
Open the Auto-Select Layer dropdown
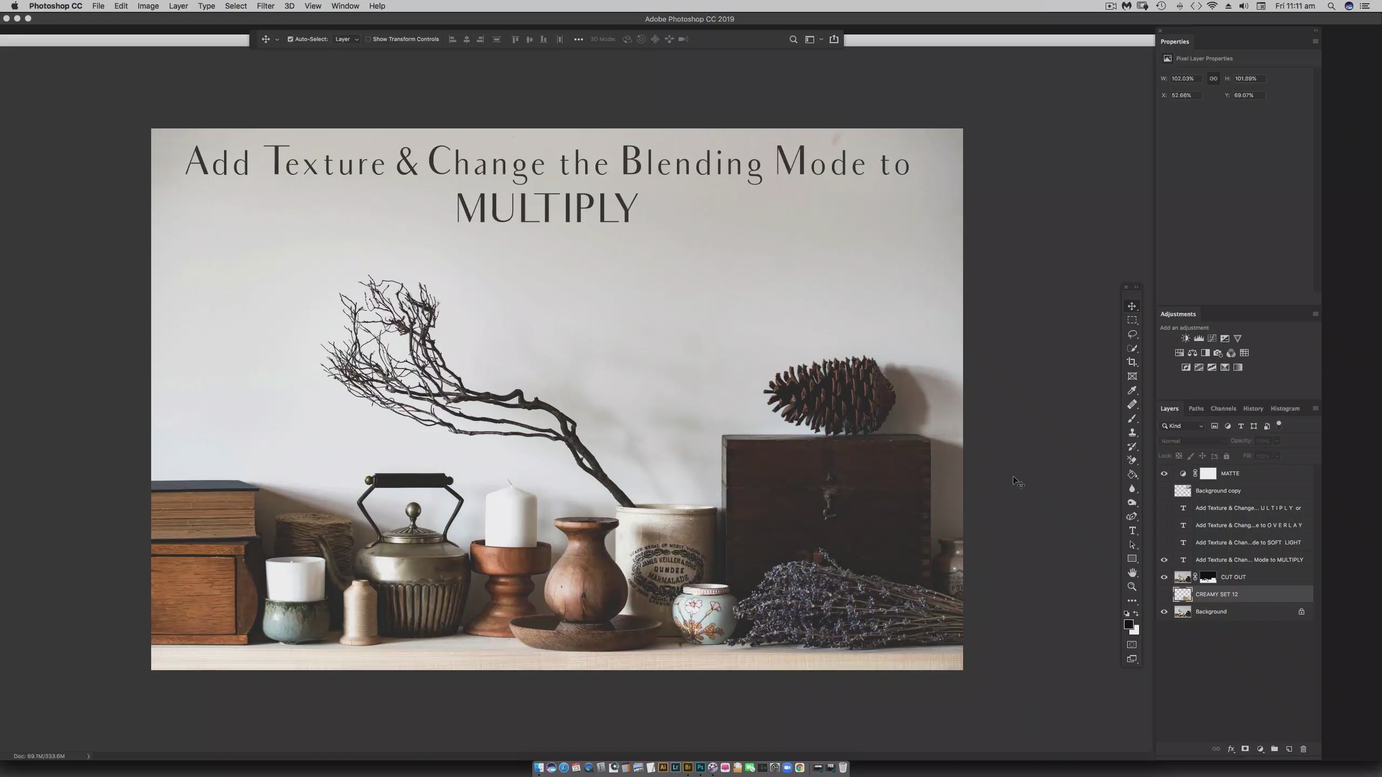347,39
